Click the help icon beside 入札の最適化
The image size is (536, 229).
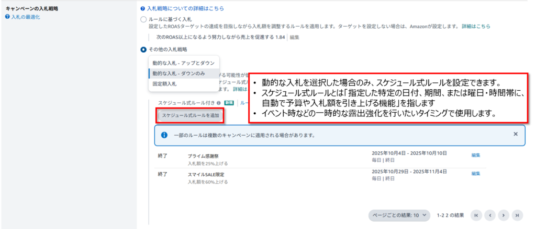[7, 17]
